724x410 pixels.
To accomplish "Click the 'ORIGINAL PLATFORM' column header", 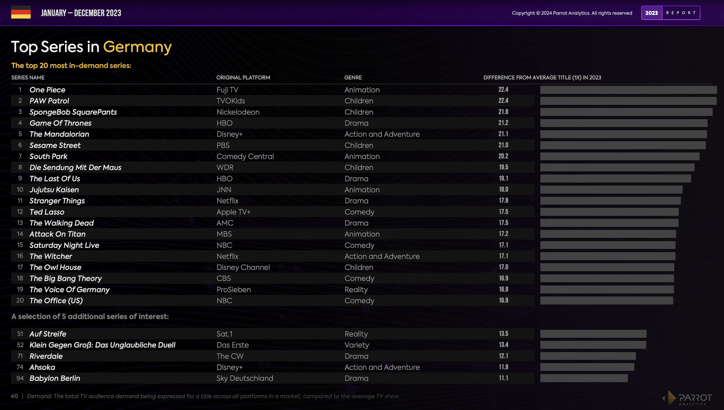I will coord(243,77).
